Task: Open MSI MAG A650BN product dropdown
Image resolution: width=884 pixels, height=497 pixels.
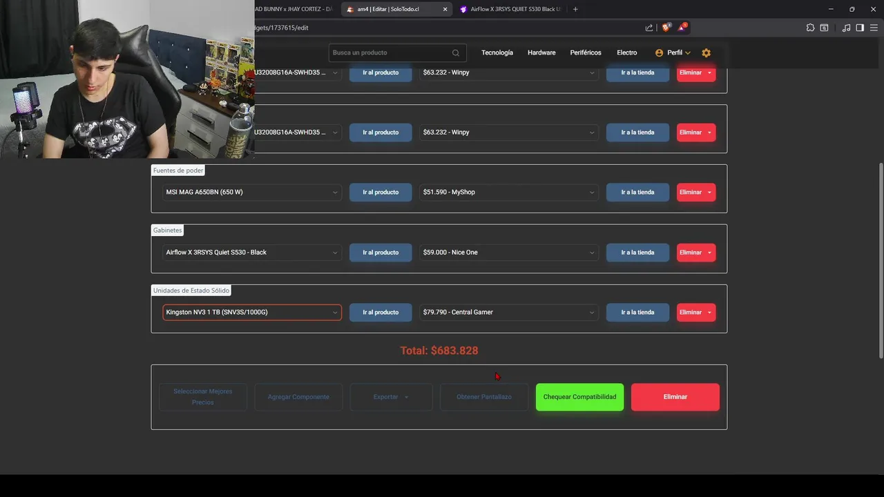Action: (x=252, y=193)
